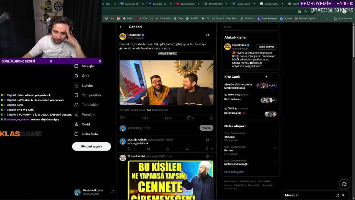The width and height of the screenshot is (355, 200).
Task: Open ChatGPT bookmark
Action: coord(192,19)
